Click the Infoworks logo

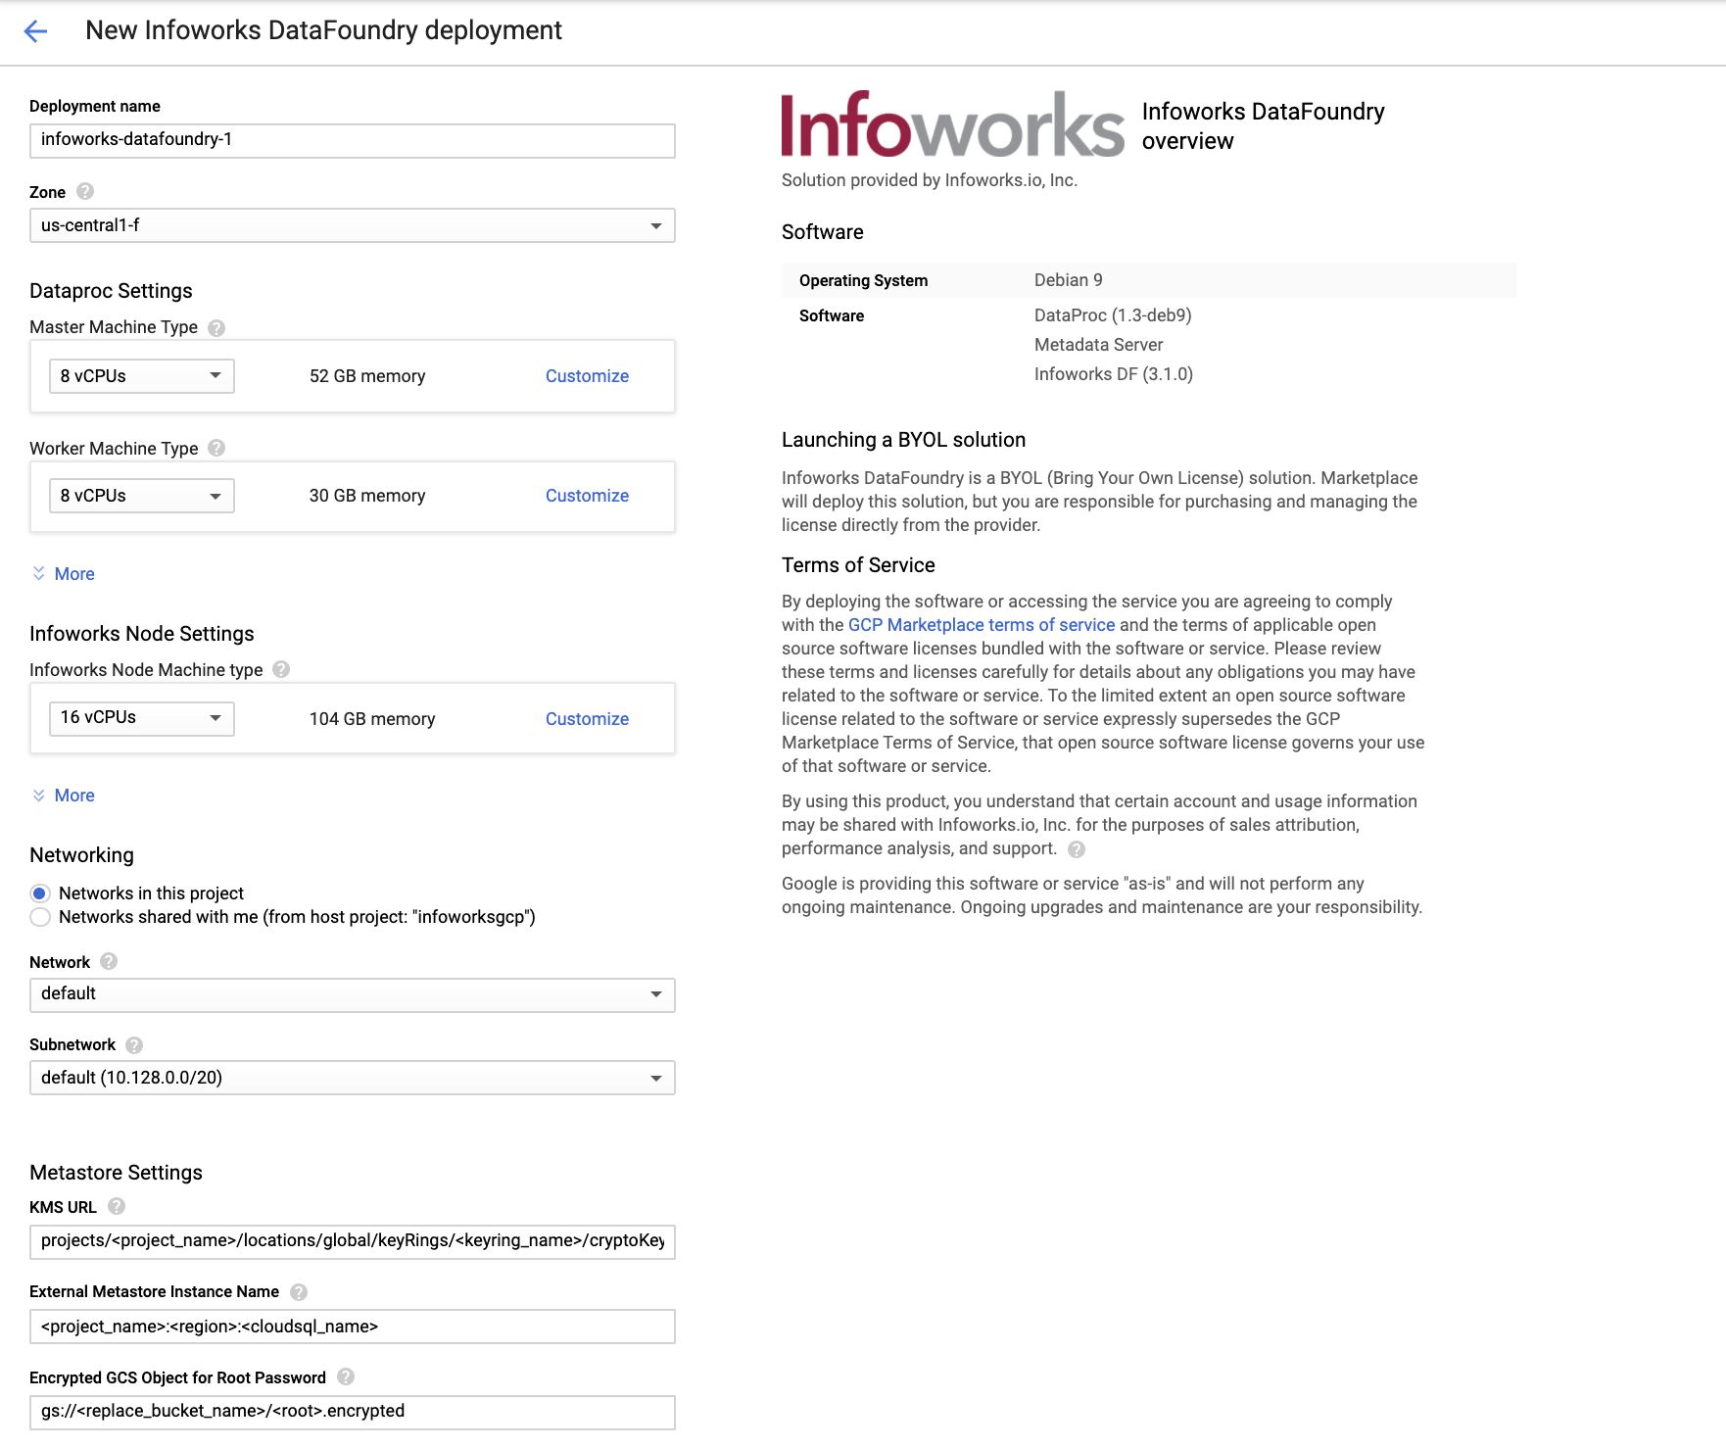pyautogui.click(x=952, y=124)
